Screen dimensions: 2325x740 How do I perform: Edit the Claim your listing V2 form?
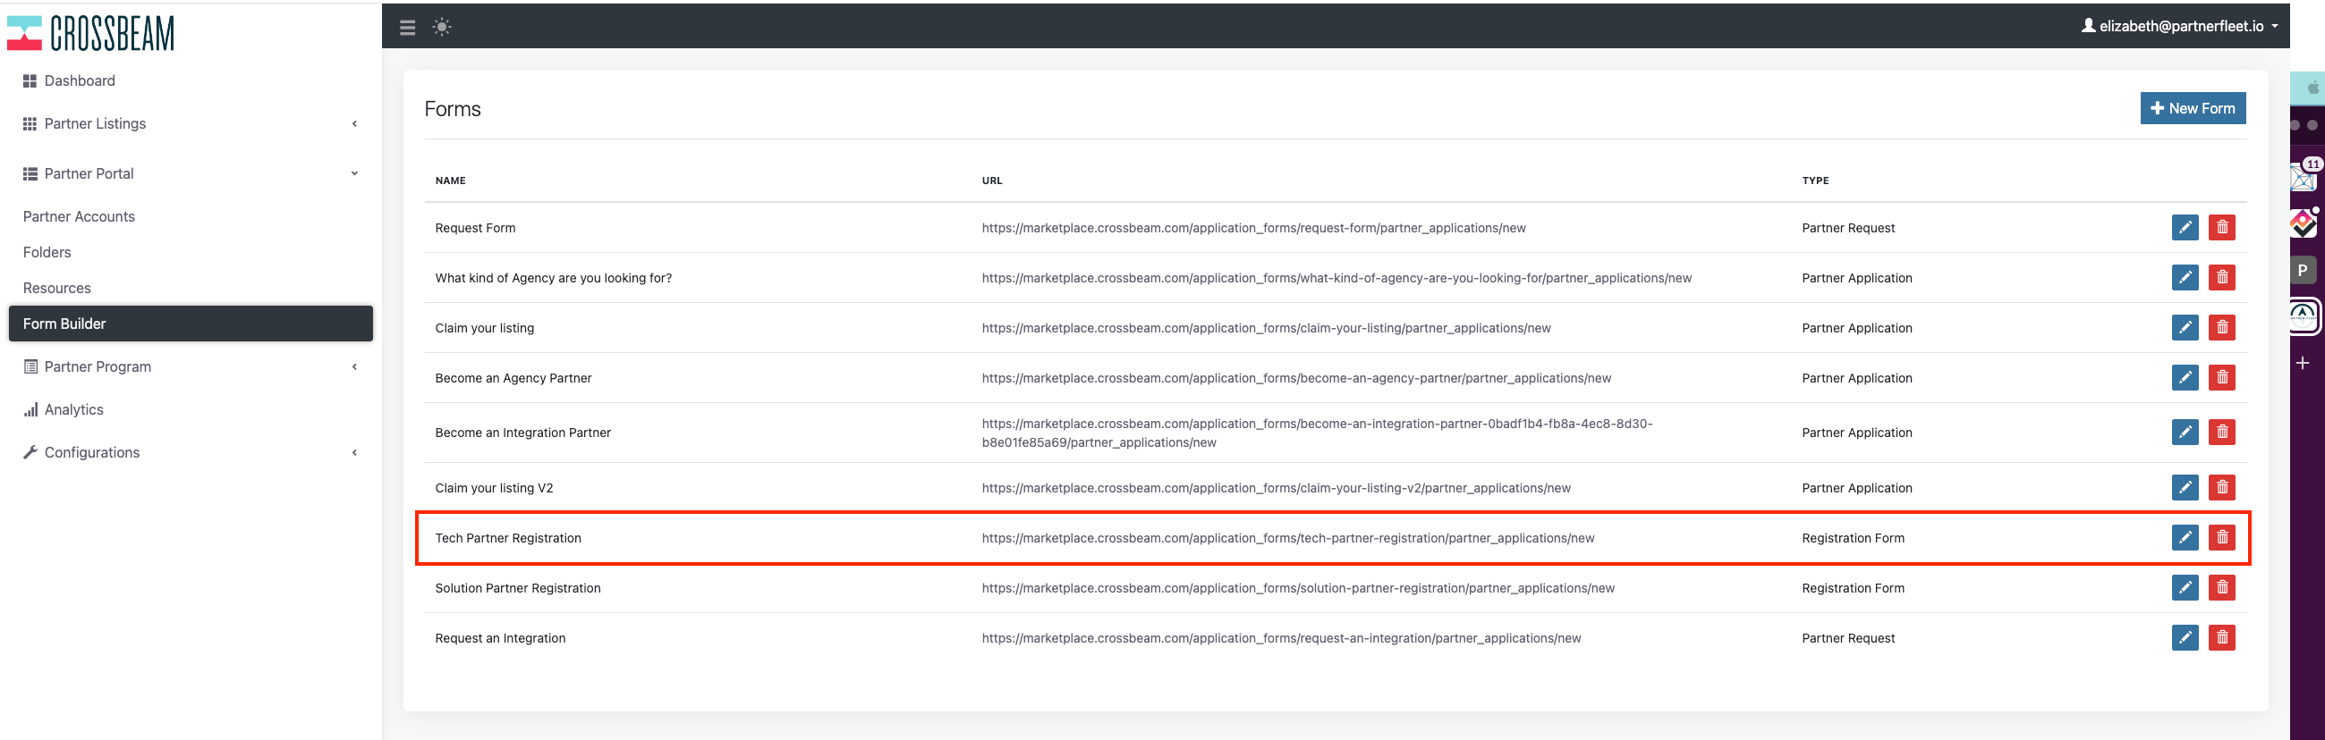click(x=2185, y=488)
